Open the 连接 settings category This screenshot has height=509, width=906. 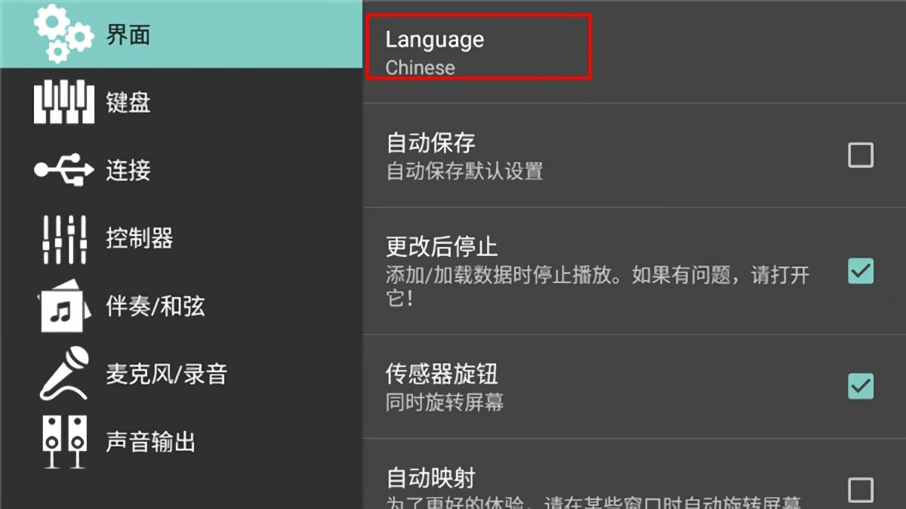pyautogui.click(x=181, y=170)
